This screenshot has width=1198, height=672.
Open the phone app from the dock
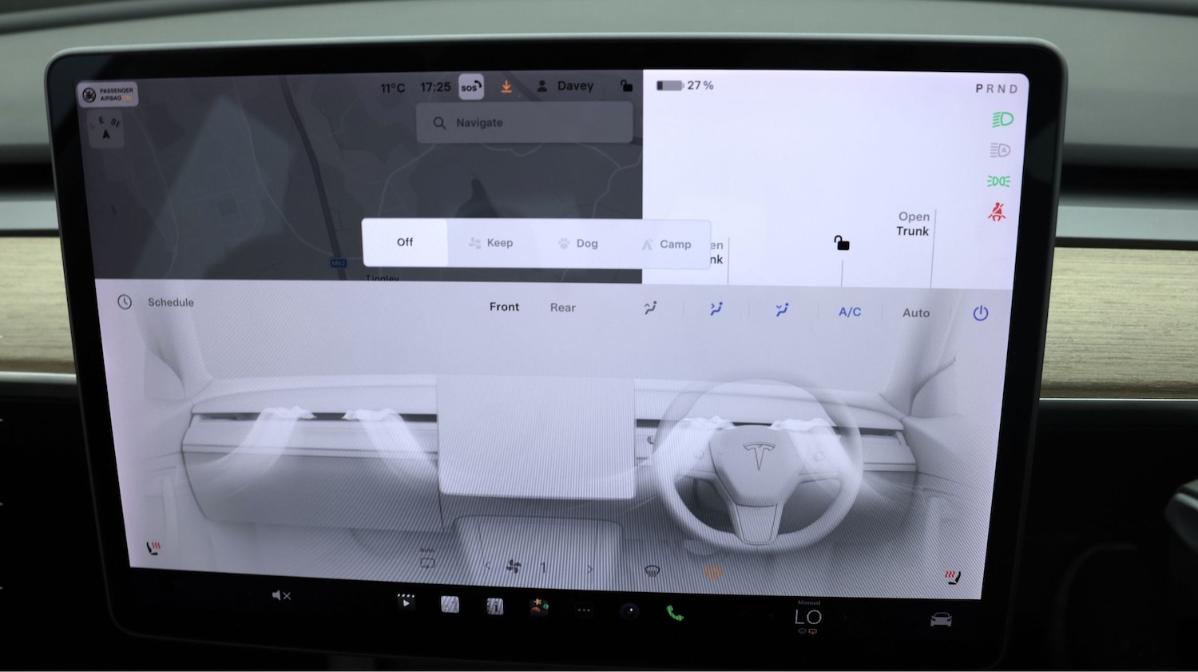[x=675, y=612]
